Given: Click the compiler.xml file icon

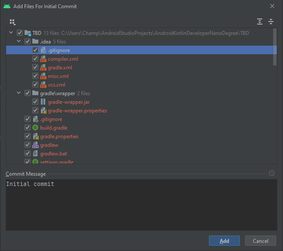Looking at the screenshot, I should pos(43,59).
